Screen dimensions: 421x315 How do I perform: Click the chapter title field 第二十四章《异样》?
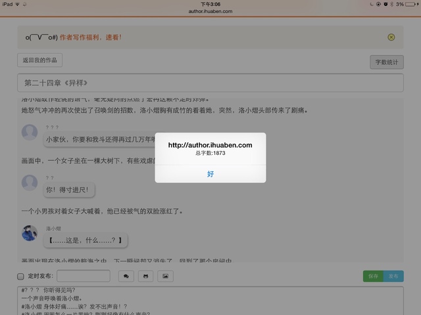pyautogui.click(x=210, y=83)
